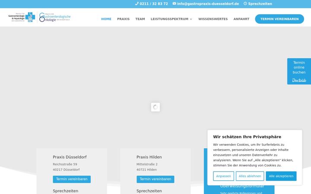Go to HOME menu item
This screenshot has width=311, height=194.
coord(106,19)
